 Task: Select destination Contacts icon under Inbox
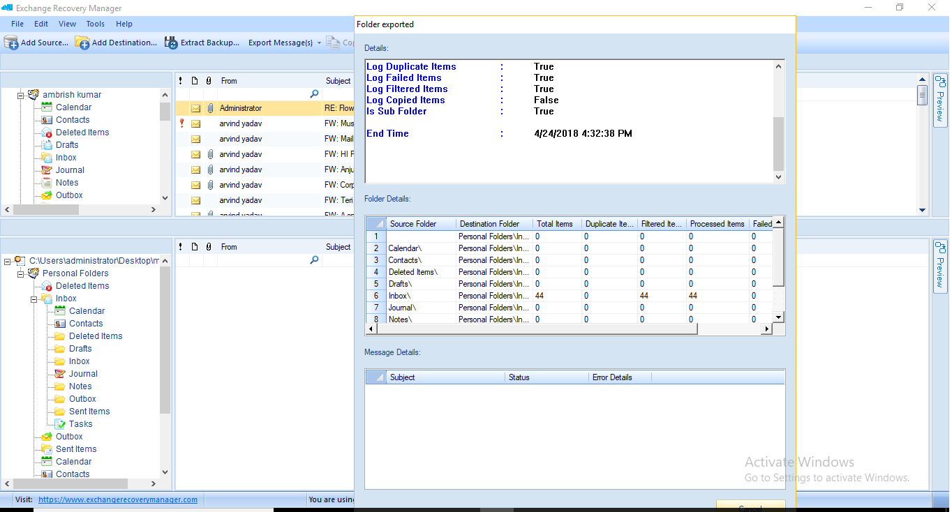click(60, 324)
